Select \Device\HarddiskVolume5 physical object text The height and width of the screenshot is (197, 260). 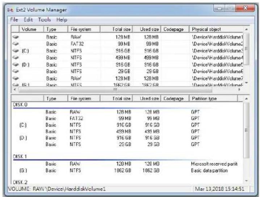coord(217,65)
